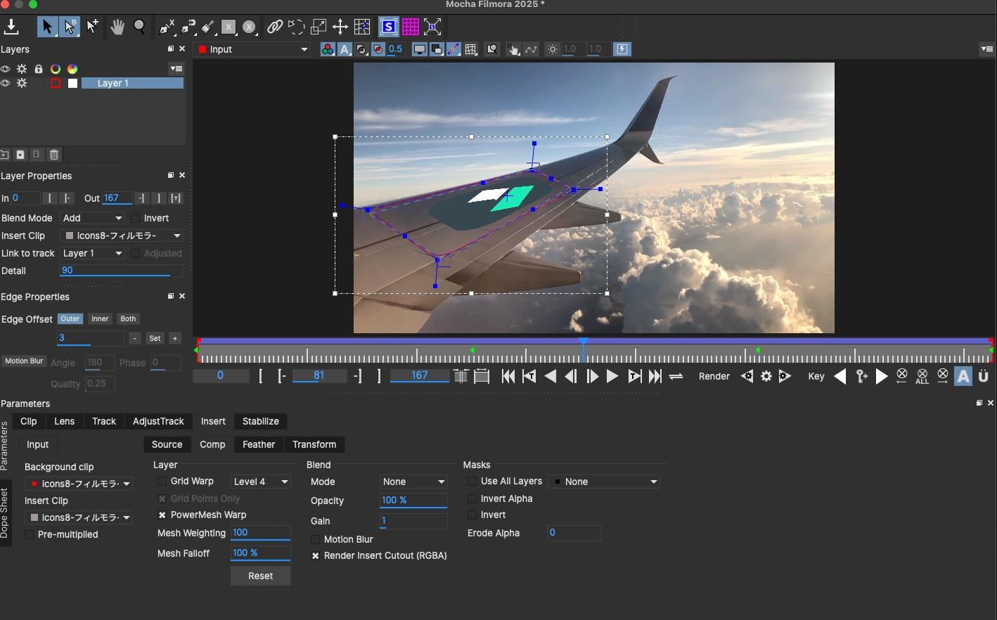The width and height of the screenshot is (997, 620).
Task: Click the blue timeline playhead marker
Action: (x=583, y=342)
